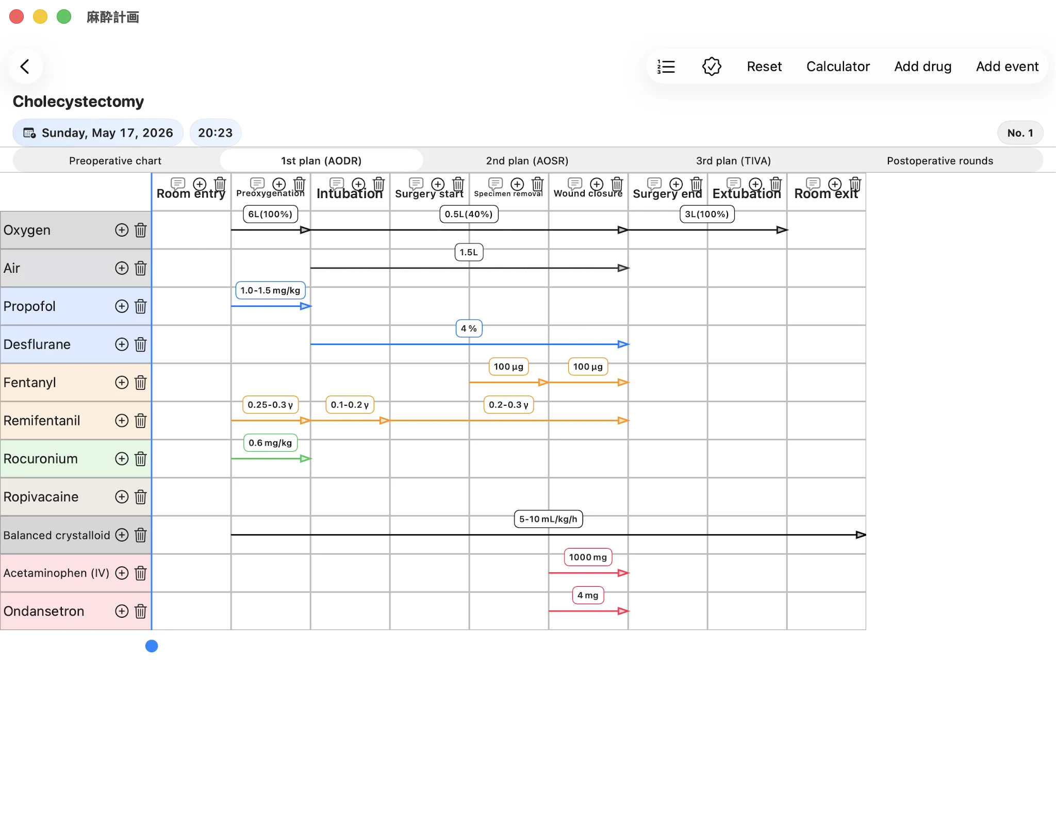Click the Reset button

[764, 67]
